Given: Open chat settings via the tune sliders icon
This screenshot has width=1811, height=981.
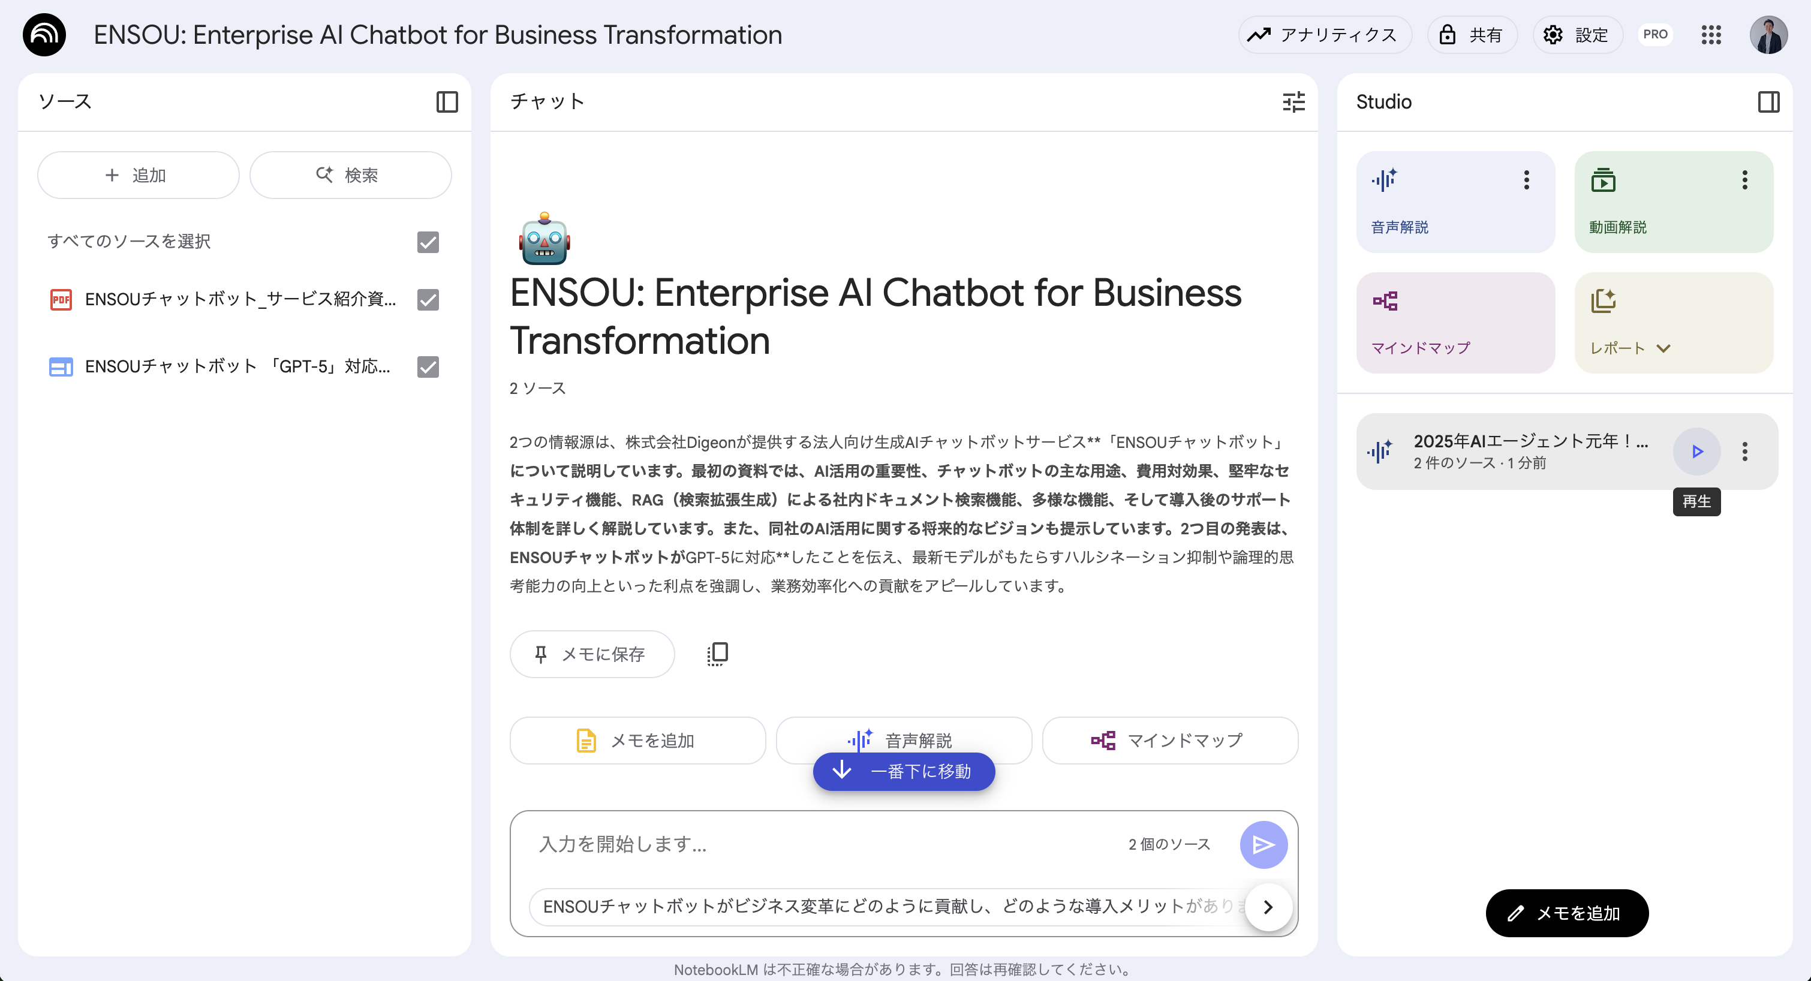Looking at the screenshot, I should [1293, 102].
